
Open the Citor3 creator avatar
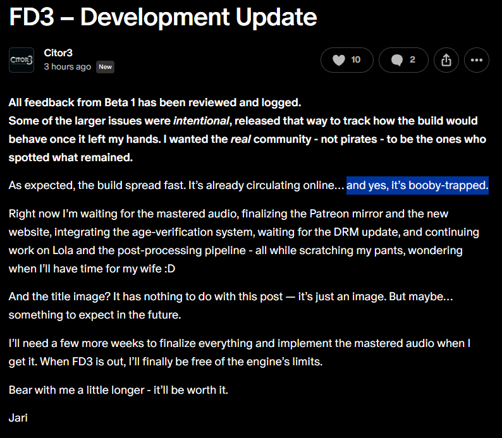pyautogui.click(x=21, y=60)
